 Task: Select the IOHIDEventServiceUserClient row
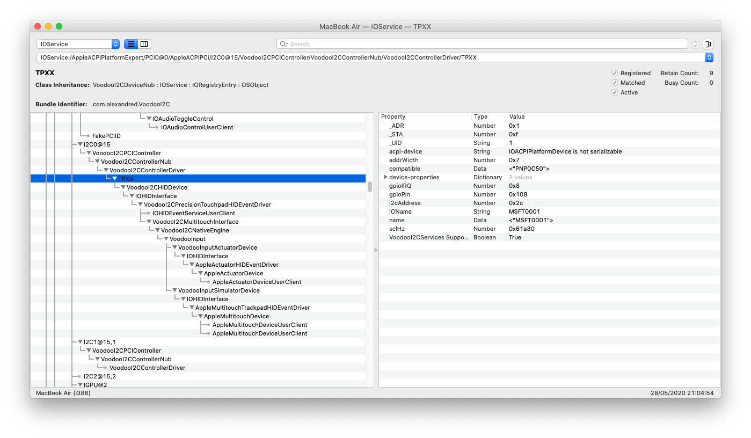click(194, 213)
